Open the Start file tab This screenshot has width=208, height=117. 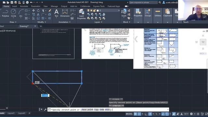point(2,26)
